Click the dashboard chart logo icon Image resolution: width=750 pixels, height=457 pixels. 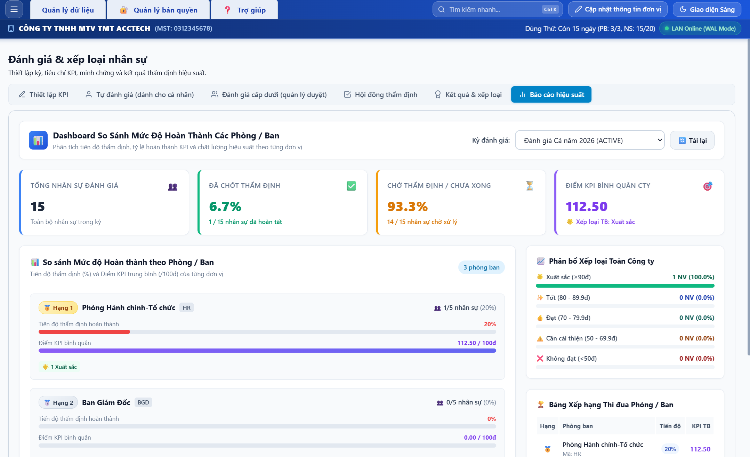pos(38,140)
